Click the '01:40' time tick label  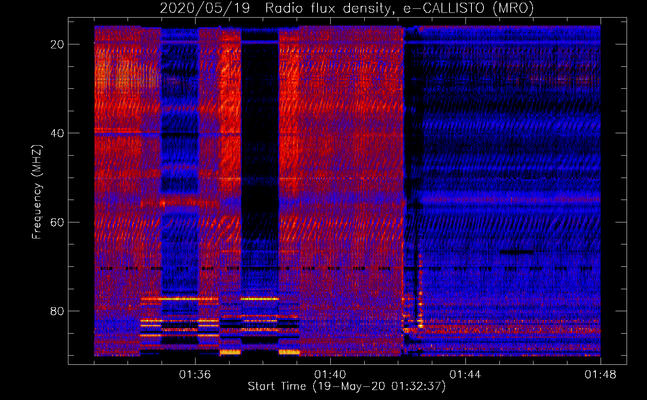click(330, 374)
